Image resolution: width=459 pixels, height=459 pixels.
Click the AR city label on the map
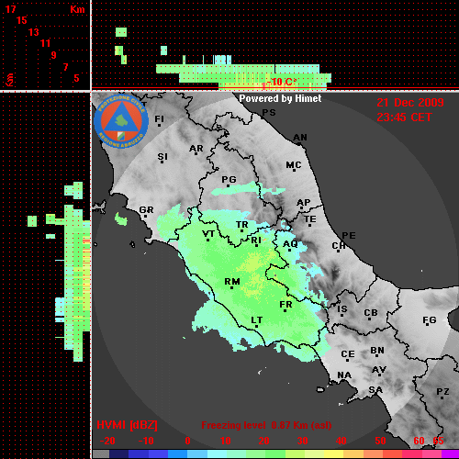[x=196, y=149]
